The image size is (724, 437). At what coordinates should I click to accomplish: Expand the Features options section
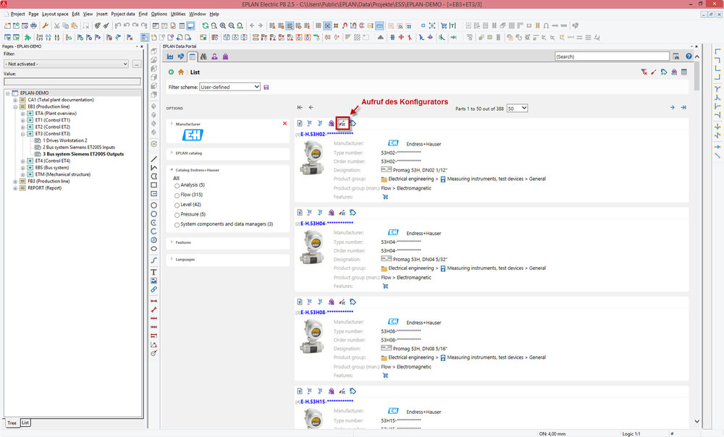coord(172,242)
